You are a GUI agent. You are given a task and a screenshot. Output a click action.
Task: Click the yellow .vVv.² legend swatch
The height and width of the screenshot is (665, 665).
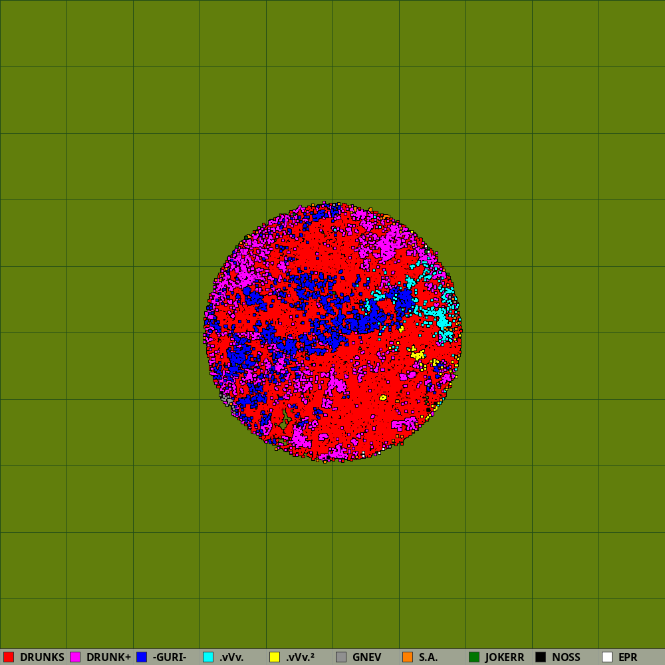point(275,657)
